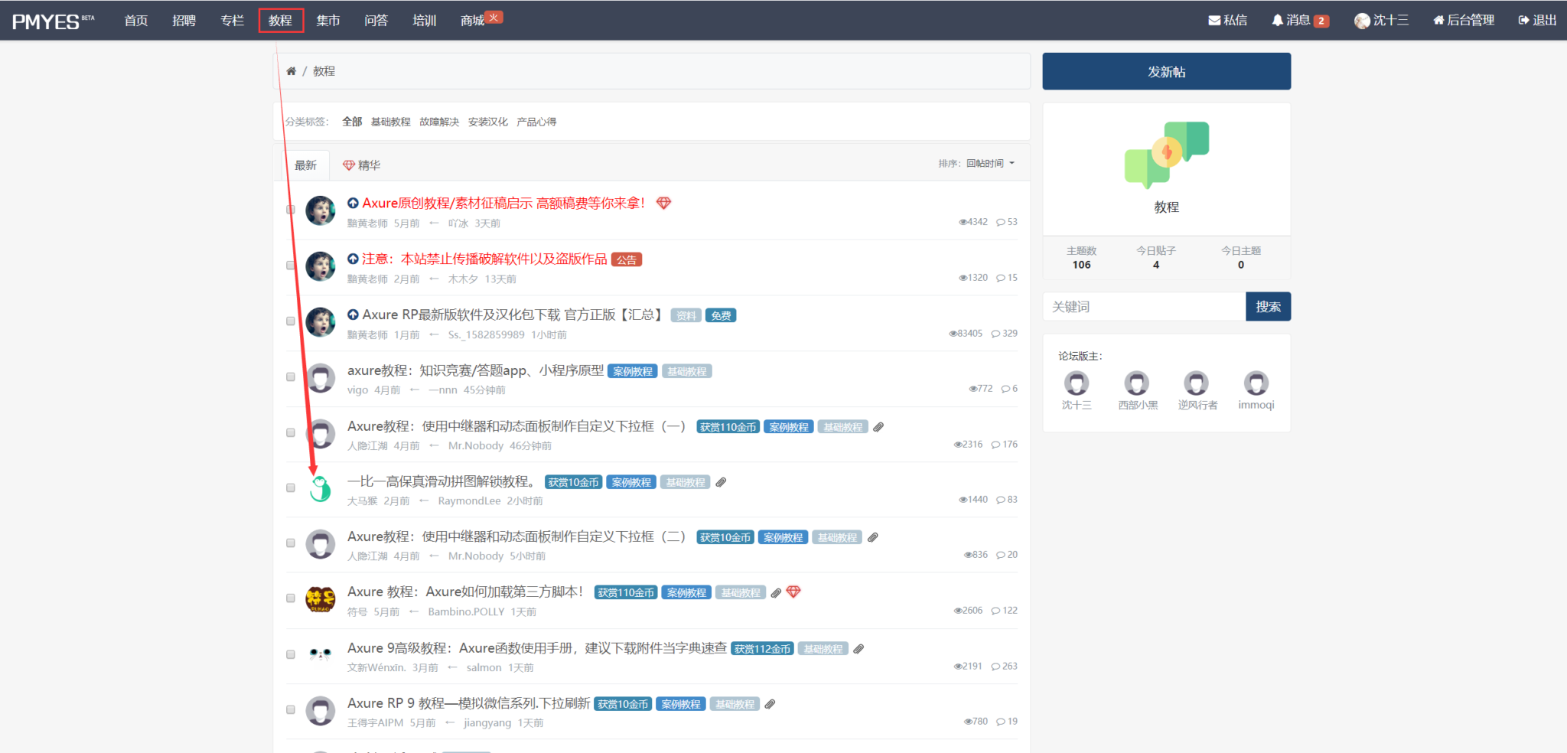
Task: Click attachment icon on 加载第三方脚本 post
Action: pyautogui.click(x=776, y=592)
